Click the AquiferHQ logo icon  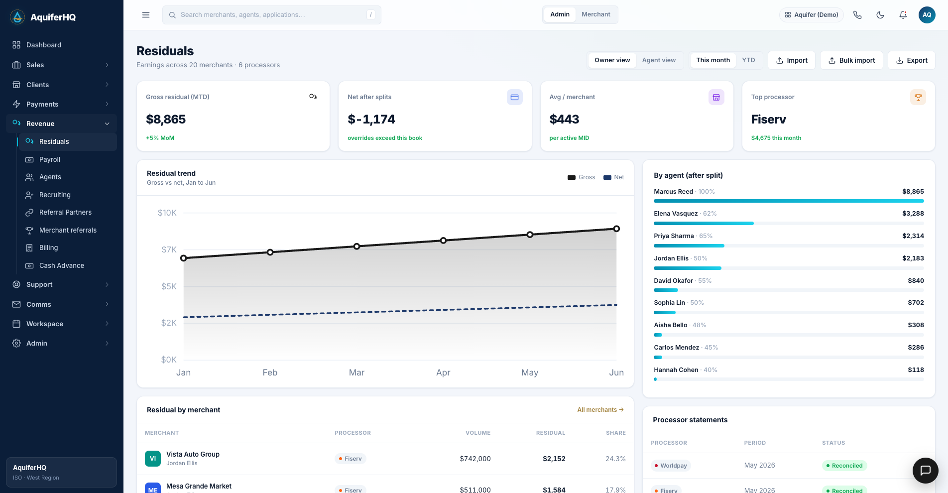click(x=17, y=17)
